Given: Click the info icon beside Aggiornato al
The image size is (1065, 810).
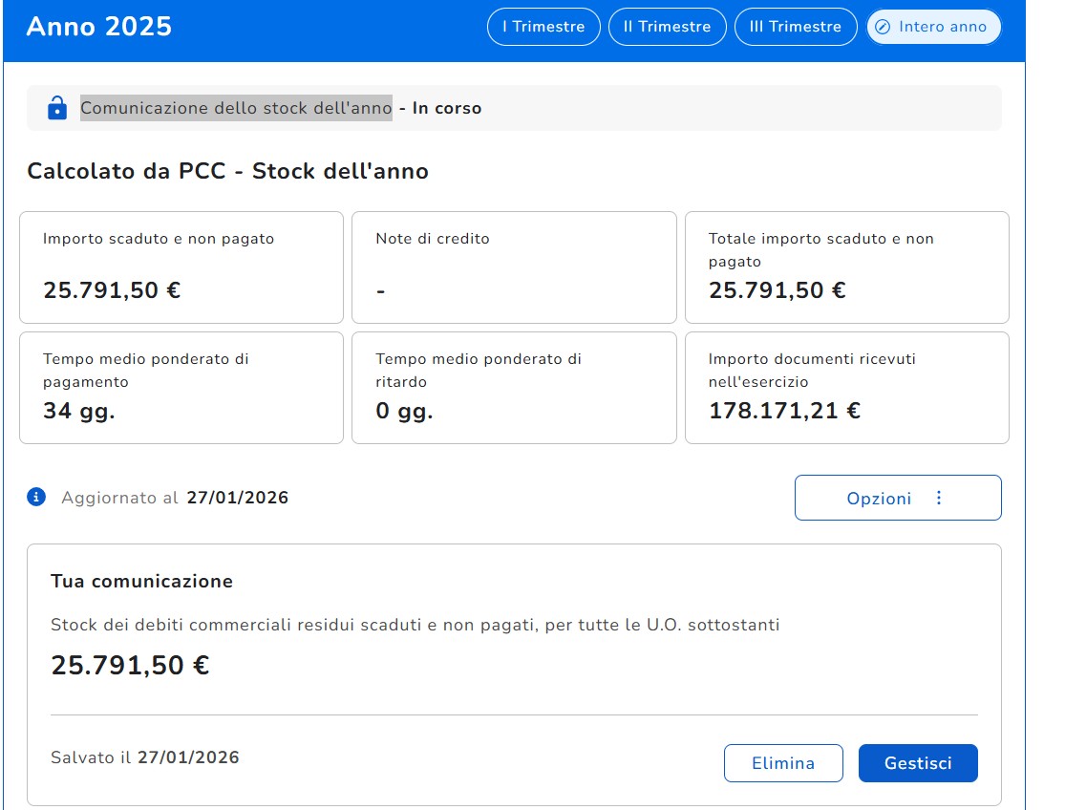Looking at the screenshot, I should coord(36,497).
